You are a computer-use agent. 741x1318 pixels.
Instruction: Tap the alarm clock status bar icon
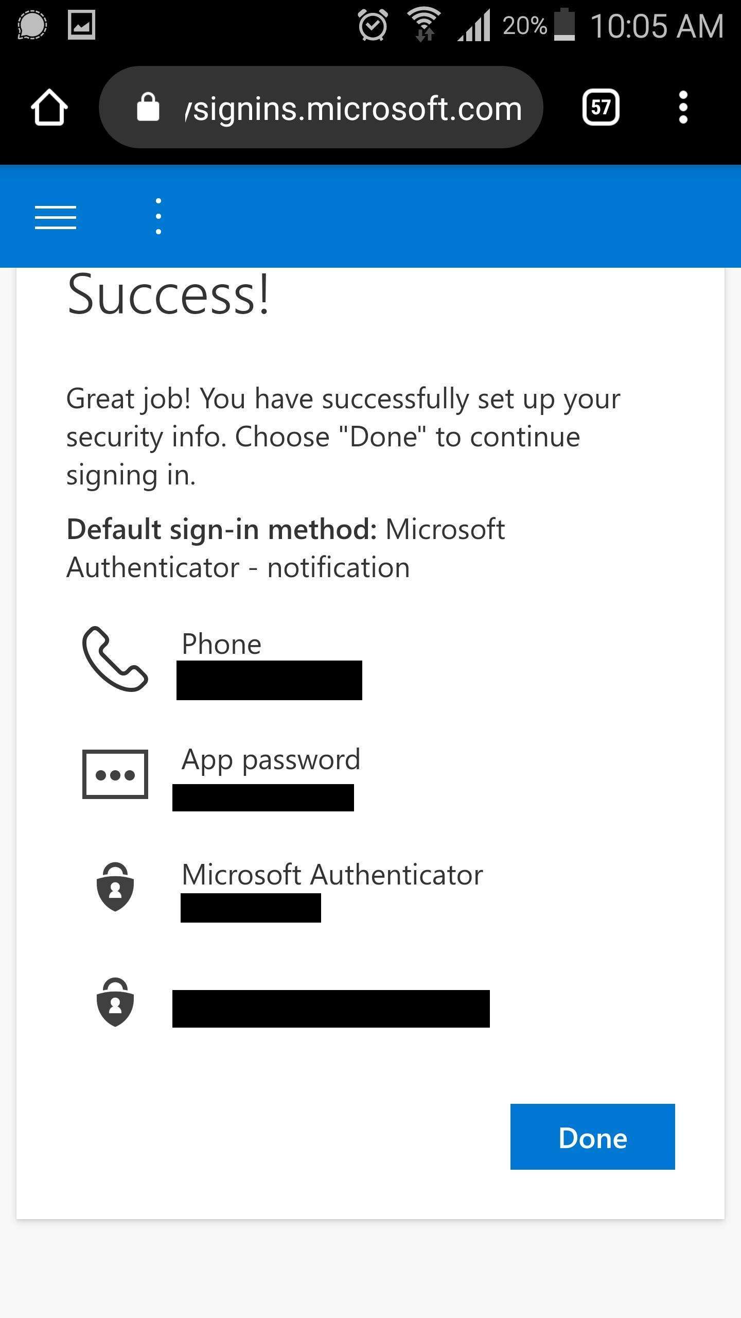point(373,25)
